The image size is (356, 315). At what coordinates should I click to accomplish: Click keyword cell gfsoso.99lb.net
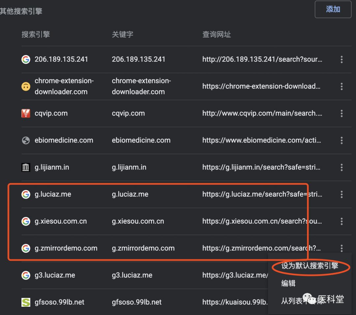click(x=136, y=302)
